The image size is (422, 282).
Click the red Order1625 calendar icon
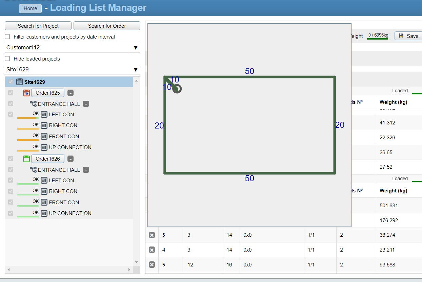pos(26,93)
